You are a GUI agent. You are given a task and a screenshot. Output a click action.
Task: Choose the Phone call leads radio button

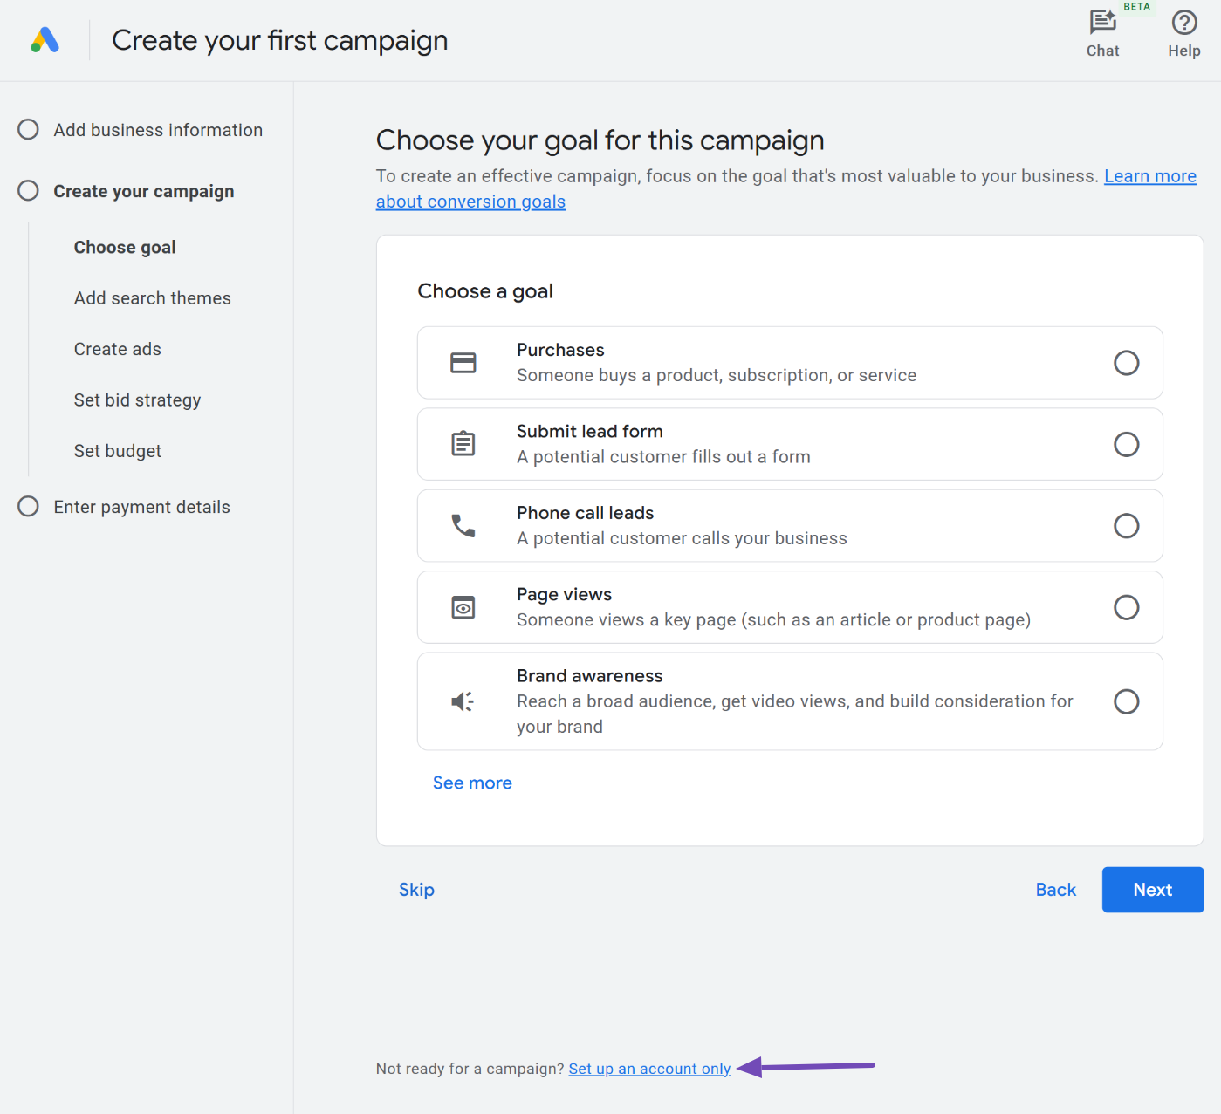[1126, 526]
